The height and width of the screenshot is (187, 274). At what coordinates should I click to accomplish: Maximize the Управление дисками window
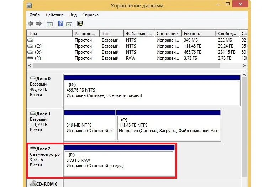click(227, 4)
